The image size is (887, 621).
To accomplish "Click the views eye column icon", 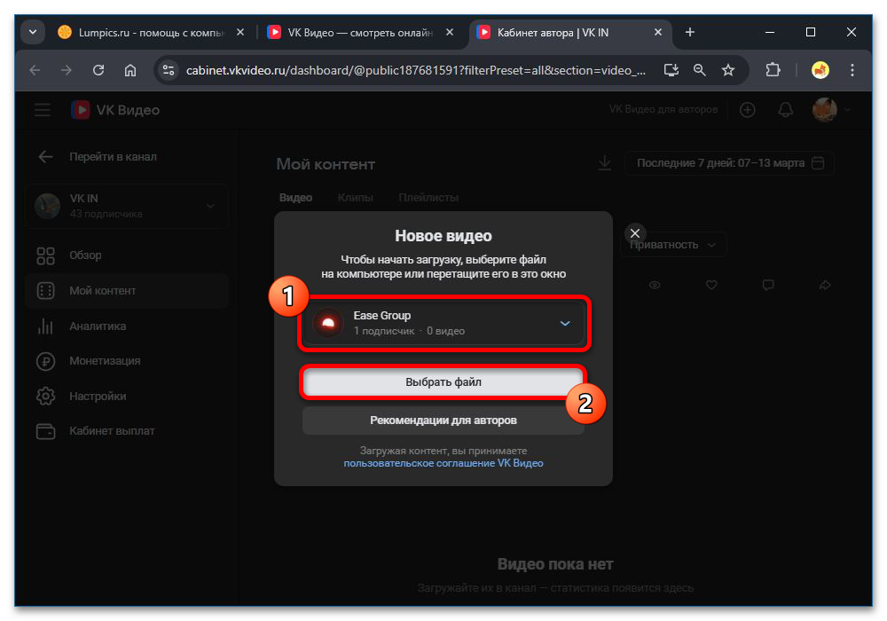I will point(655,285).
